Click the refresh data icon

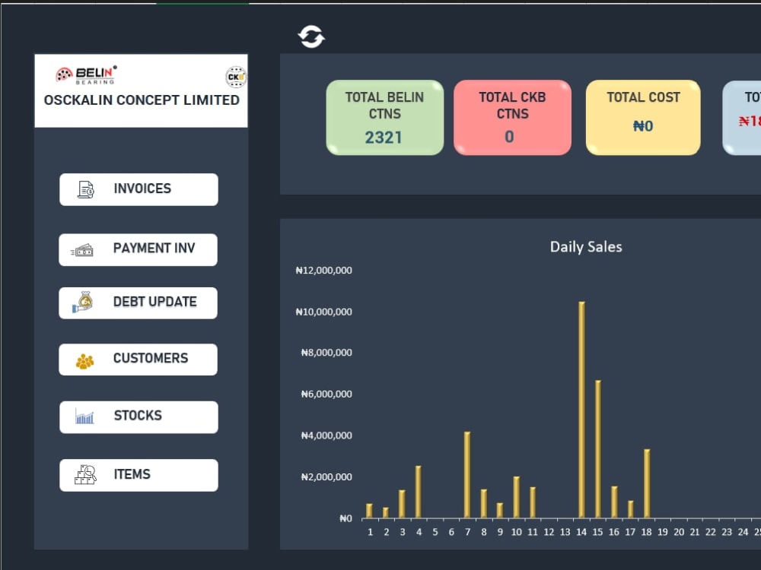[x=310, y=34]
